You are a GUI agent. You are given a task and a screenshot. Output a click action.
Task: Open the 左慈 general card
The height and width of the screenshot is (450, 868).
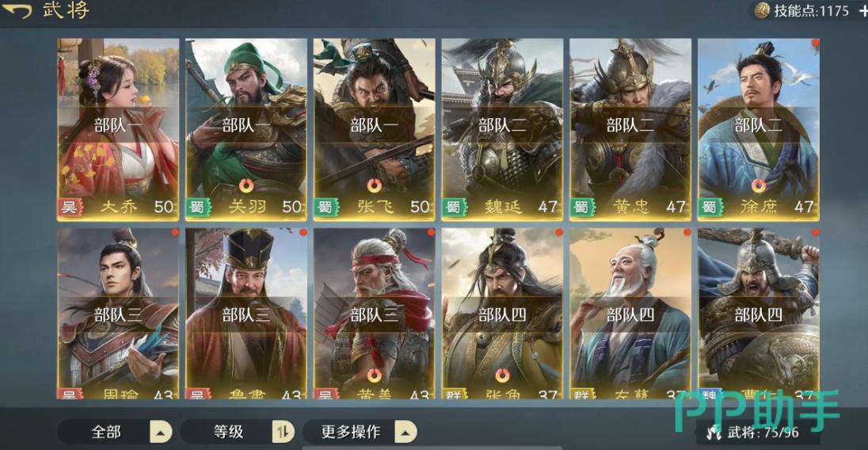click(x=630, y=313)
